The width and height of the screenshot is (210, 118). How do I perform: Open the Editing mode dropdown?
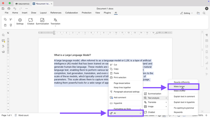tap(186, 13)
